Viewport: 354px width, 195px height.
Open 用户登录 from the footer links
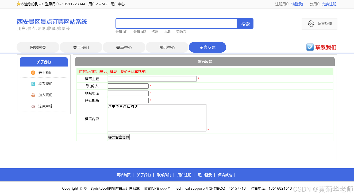click(x=204, y=175)
